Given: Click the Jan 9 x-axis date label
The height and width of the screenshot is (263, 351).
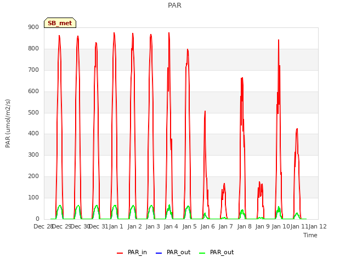Looking at the screenshot, I should point(262,226).
